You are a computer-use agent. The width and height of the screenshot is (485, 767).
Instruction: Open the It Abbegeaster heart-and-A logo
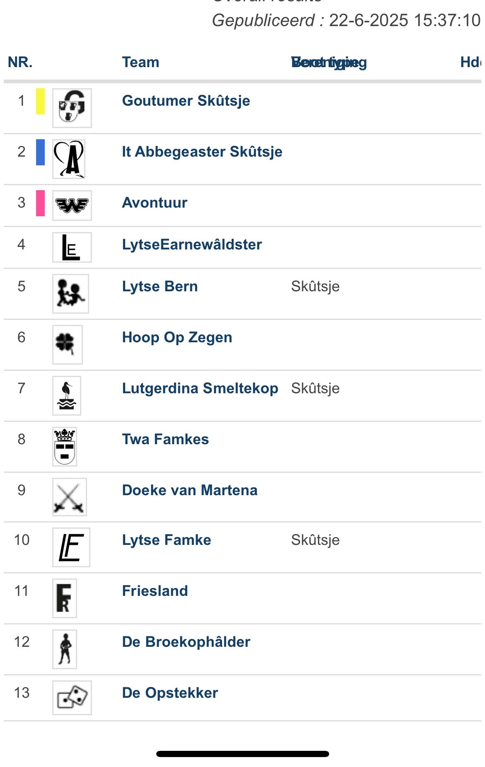tap(69, 159)
